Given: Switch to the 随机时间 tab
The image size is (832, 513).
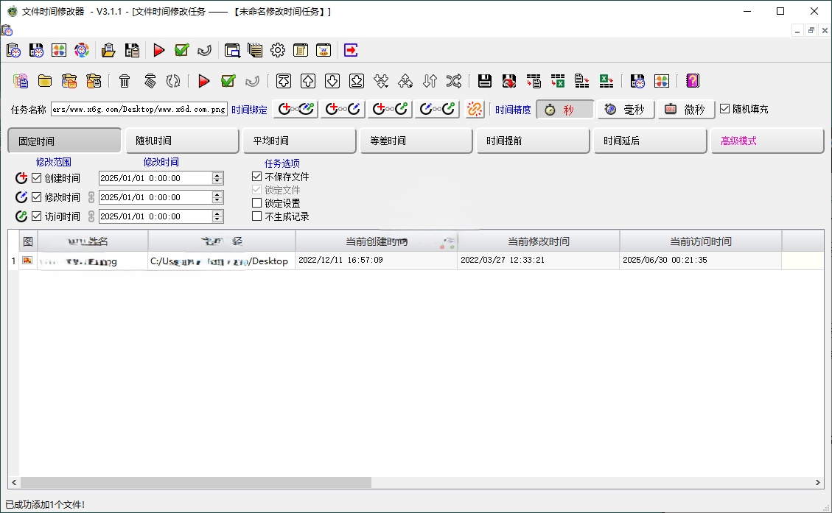Looking at the screenshot, I should click(182, 141).
